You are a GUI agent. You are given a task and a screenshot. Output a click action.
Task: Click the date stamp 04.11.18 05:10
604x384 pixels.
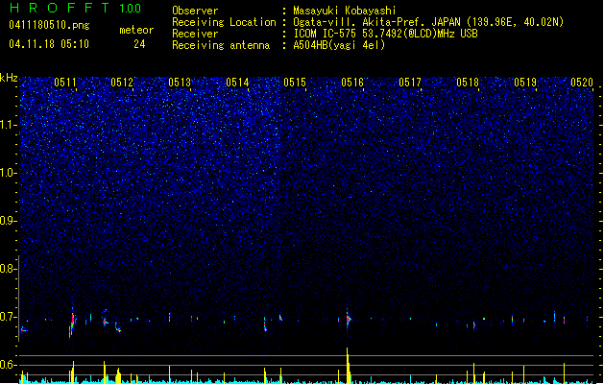(x=49, y=44)
